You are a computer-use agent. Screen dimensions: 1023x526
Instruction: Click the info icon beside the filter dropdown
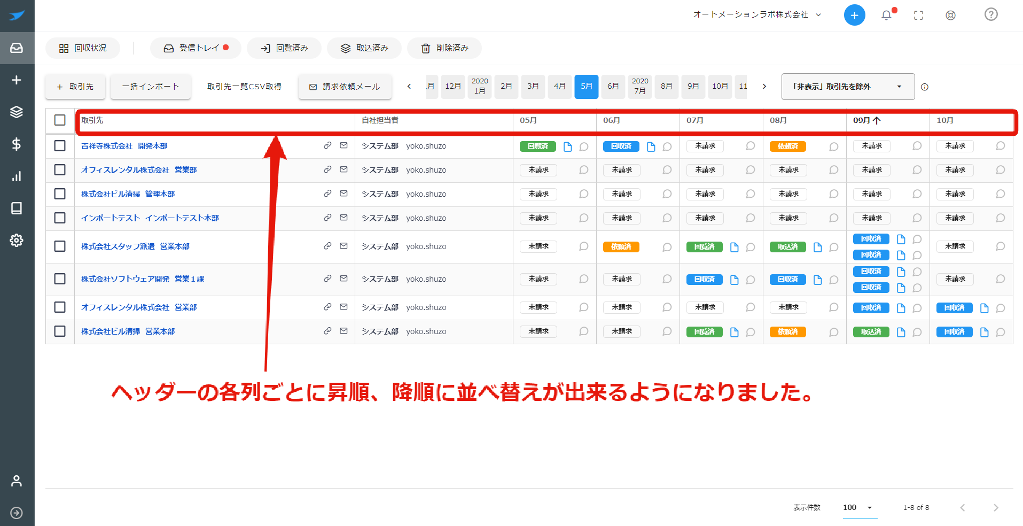click(x=925, y=87)
